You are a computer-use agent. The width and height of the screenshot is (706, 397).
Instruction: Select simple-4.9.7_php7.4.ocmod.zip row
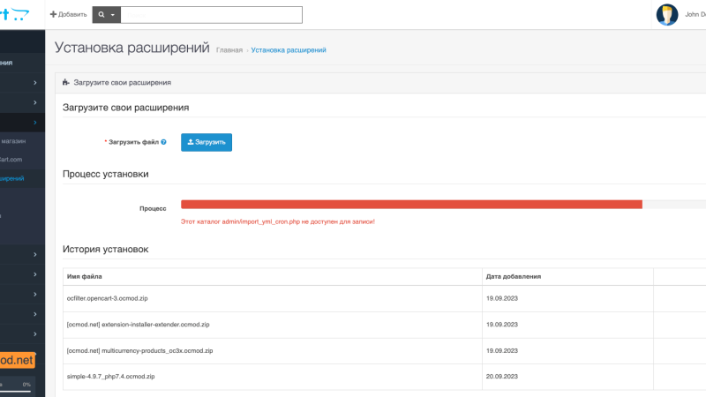(385, 377)
